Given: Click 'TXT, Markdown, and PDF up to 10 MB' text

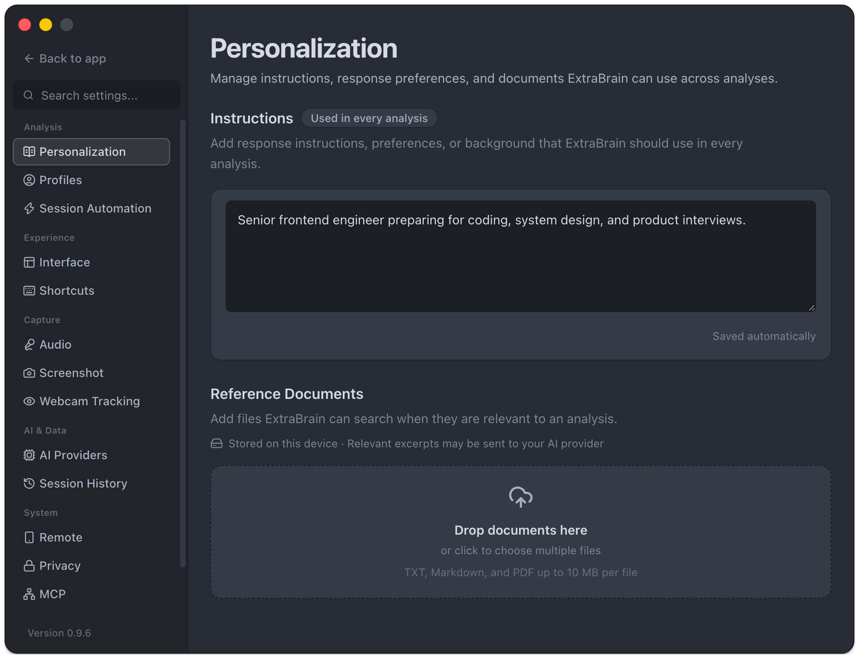Looking at the screenshot, I should [521, 573].
